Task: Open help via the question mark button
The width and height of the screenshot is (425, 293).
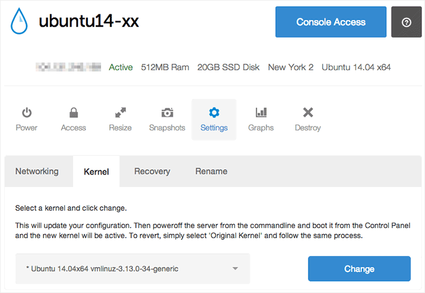Action: [407, 22]
